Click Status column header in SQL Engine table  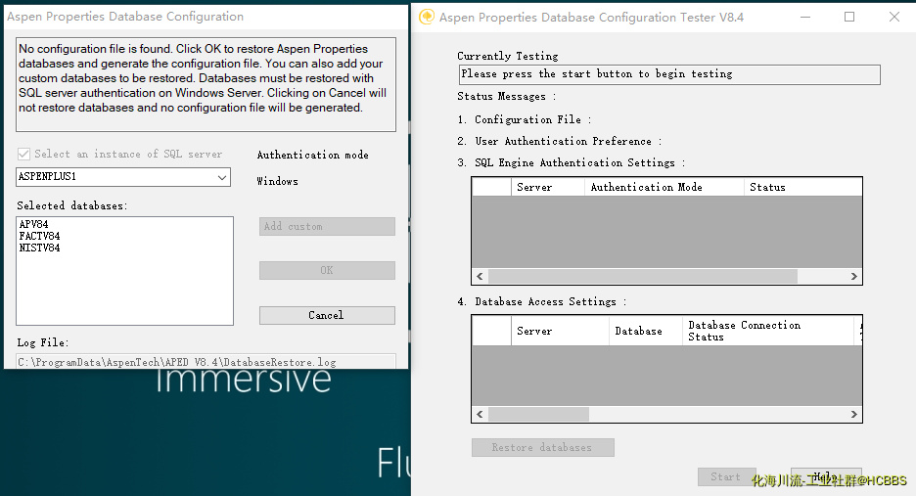(x=802, y=187)
